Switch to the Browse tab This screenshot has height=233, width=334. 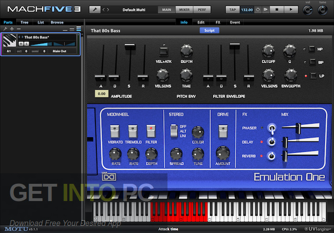point(57,22)
